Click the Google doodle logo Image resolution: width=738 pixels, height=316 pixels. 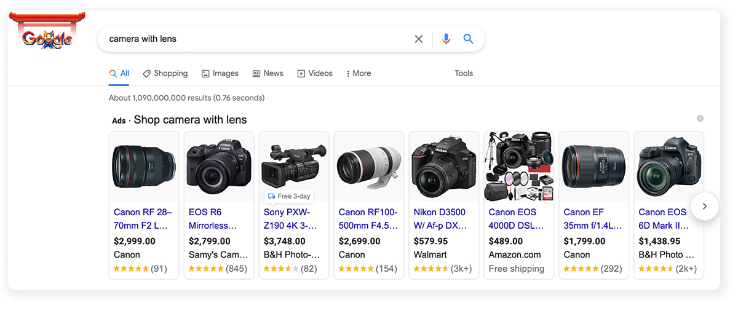47,32
